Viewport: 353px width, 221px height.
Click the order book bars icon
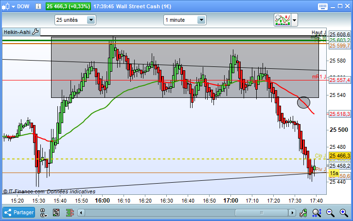tap(70, 212)
